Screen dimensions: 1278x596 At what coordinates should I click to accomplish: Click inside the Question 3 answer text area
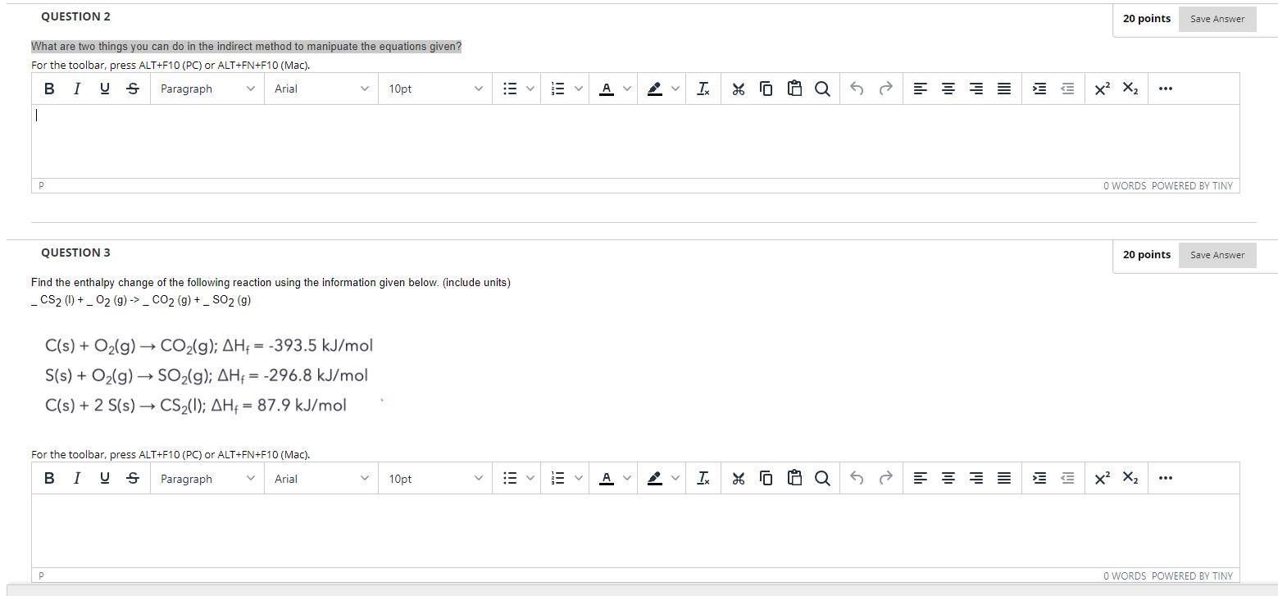coord(635,530)
